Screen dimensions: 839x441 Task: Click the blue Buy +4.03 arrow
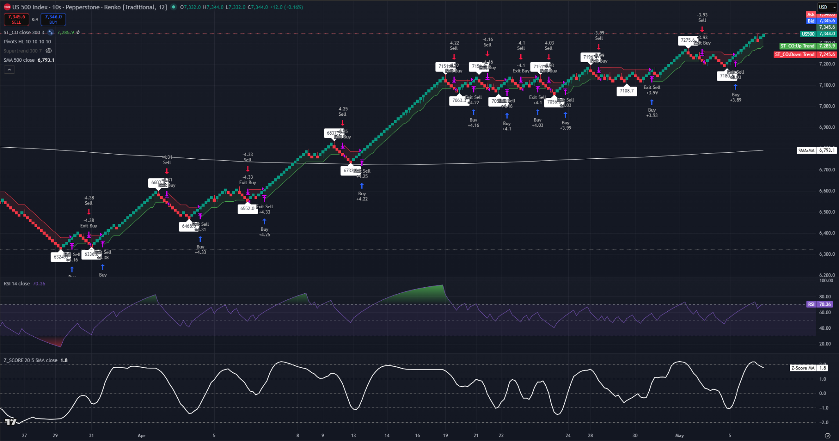coord(537,112)
